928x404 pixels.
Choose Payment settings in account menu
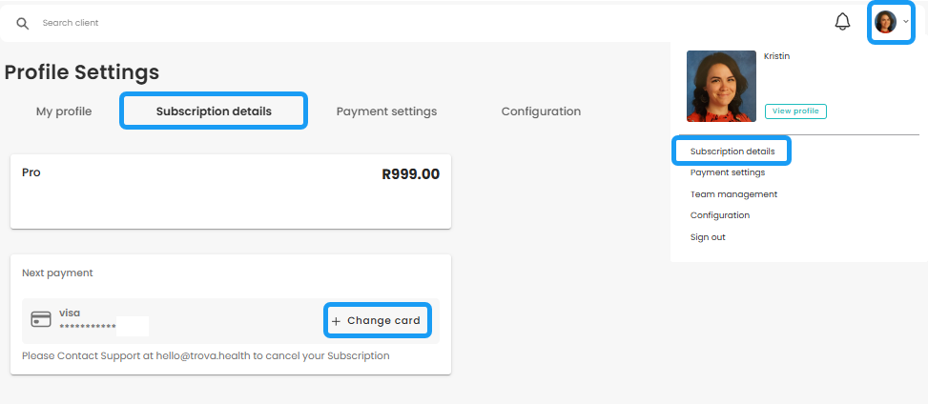pos(728,172)
